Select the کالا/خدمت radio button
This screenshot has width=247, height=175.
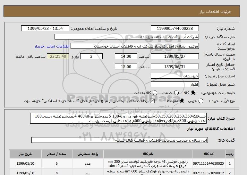pos(155,93)
